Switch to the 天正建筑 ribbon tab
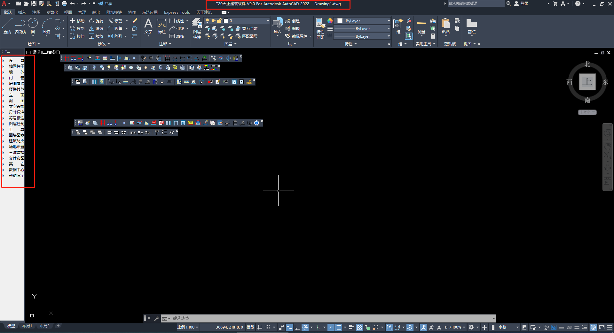This screenshot has height=333, width=614. [x=204, y=12]
